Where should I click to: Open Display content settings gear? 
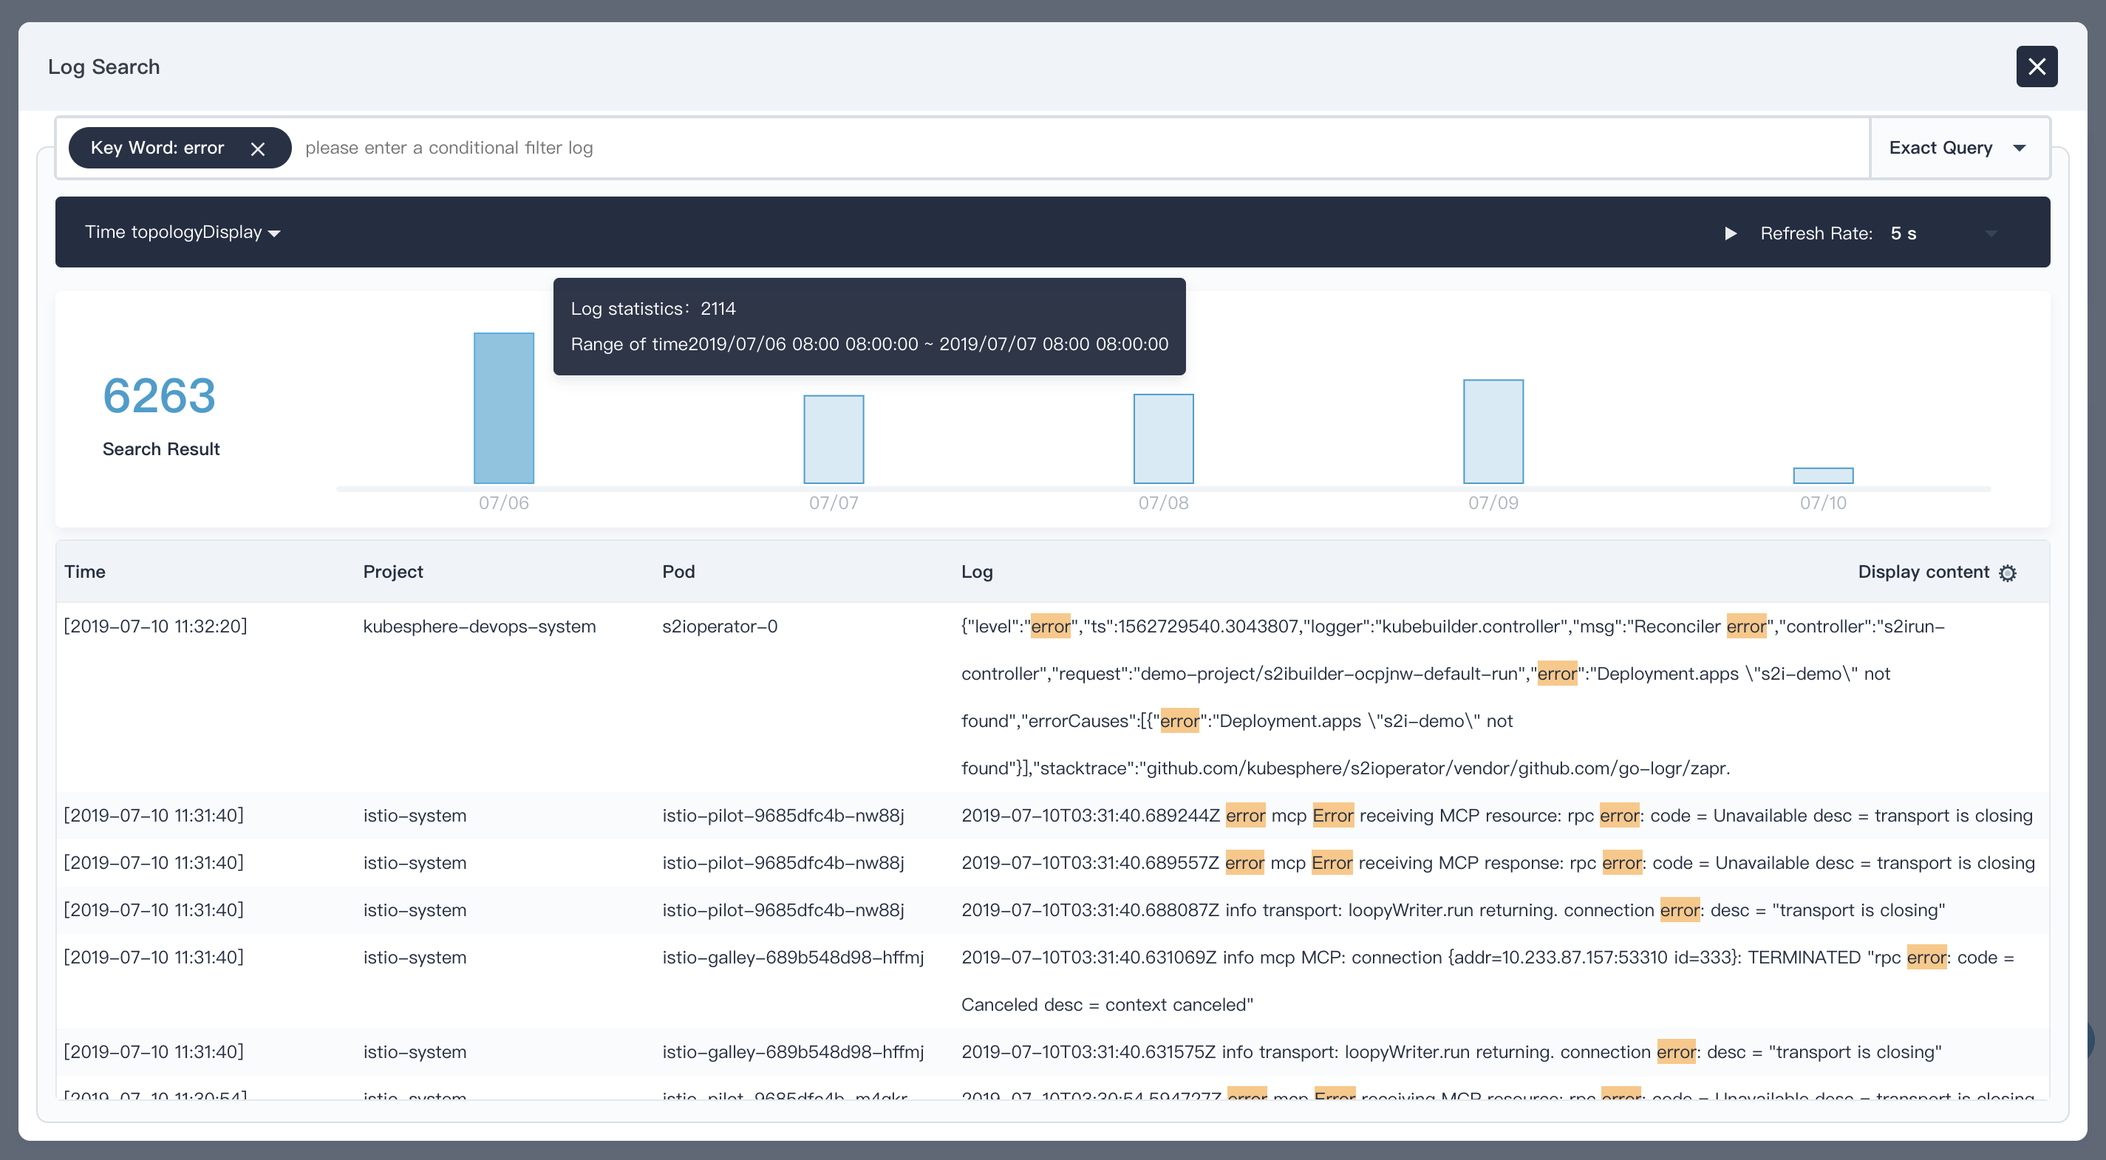[x=2007, y=573]
